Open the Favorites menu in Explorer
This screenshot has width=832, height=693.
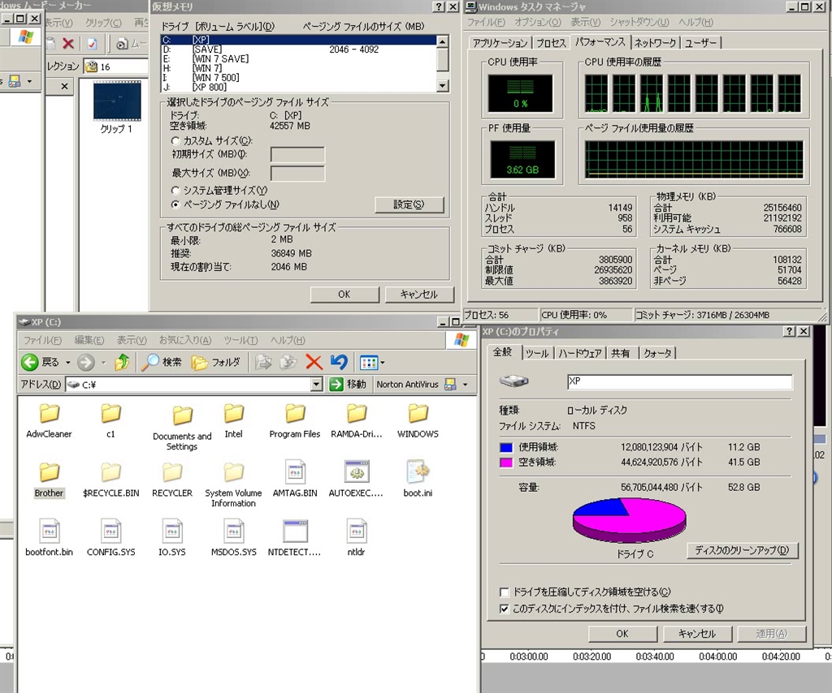pos(185,340)
